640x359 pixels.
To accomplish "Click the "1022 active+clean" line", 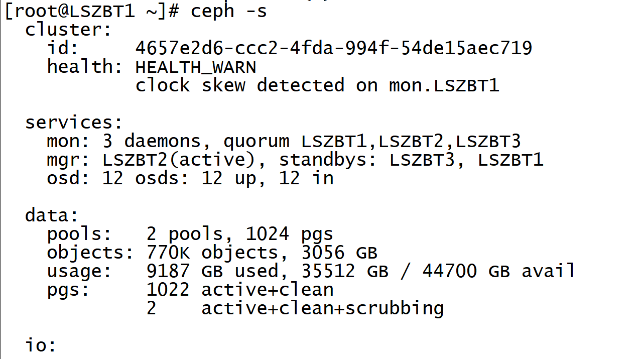I will point(240,290).
